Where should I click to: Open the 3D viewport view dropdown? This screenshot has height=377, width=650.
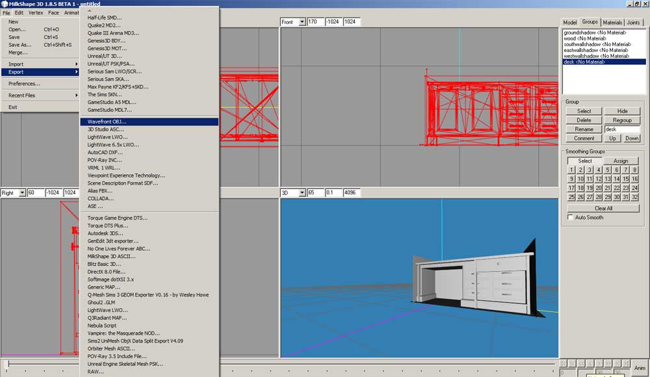click(x=302, y=193)
